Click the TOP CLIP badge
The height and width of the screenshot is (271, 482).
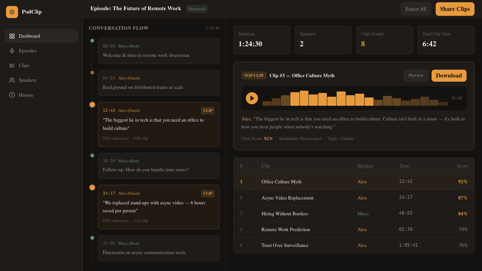(254, 76)
